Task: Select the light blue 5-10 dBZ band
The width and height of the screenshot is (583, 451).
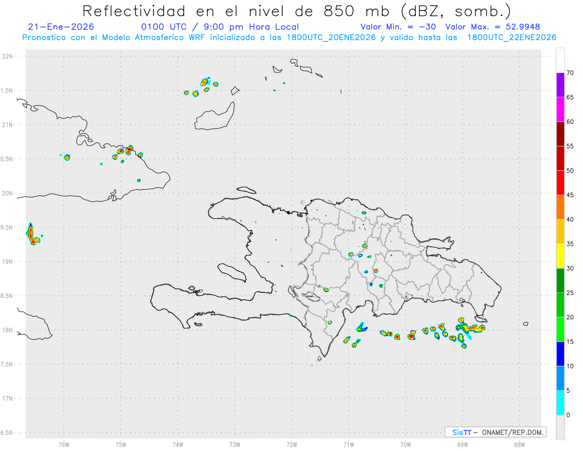Action: point(560,379)
